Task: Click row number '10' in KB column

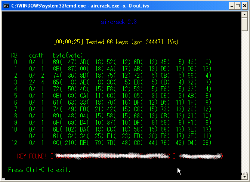Action: pyautogui.click(x=14, y=129)
